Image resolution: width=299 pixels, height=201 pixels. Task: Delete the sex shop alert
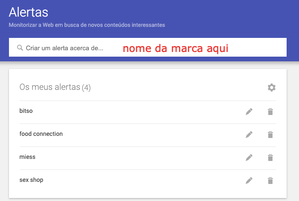tap(270, 181)
